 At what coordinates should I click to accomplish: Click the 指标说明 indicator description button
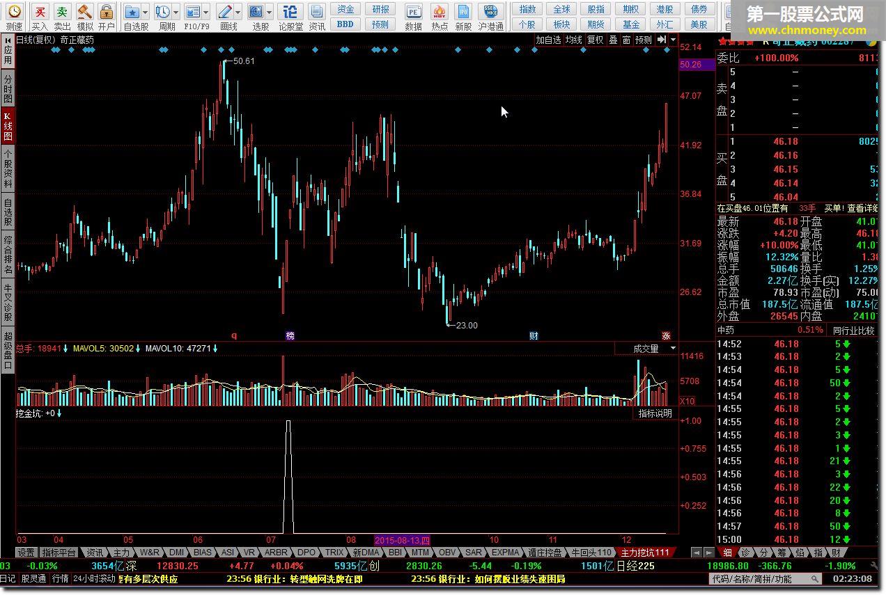(x=655, y=413)
